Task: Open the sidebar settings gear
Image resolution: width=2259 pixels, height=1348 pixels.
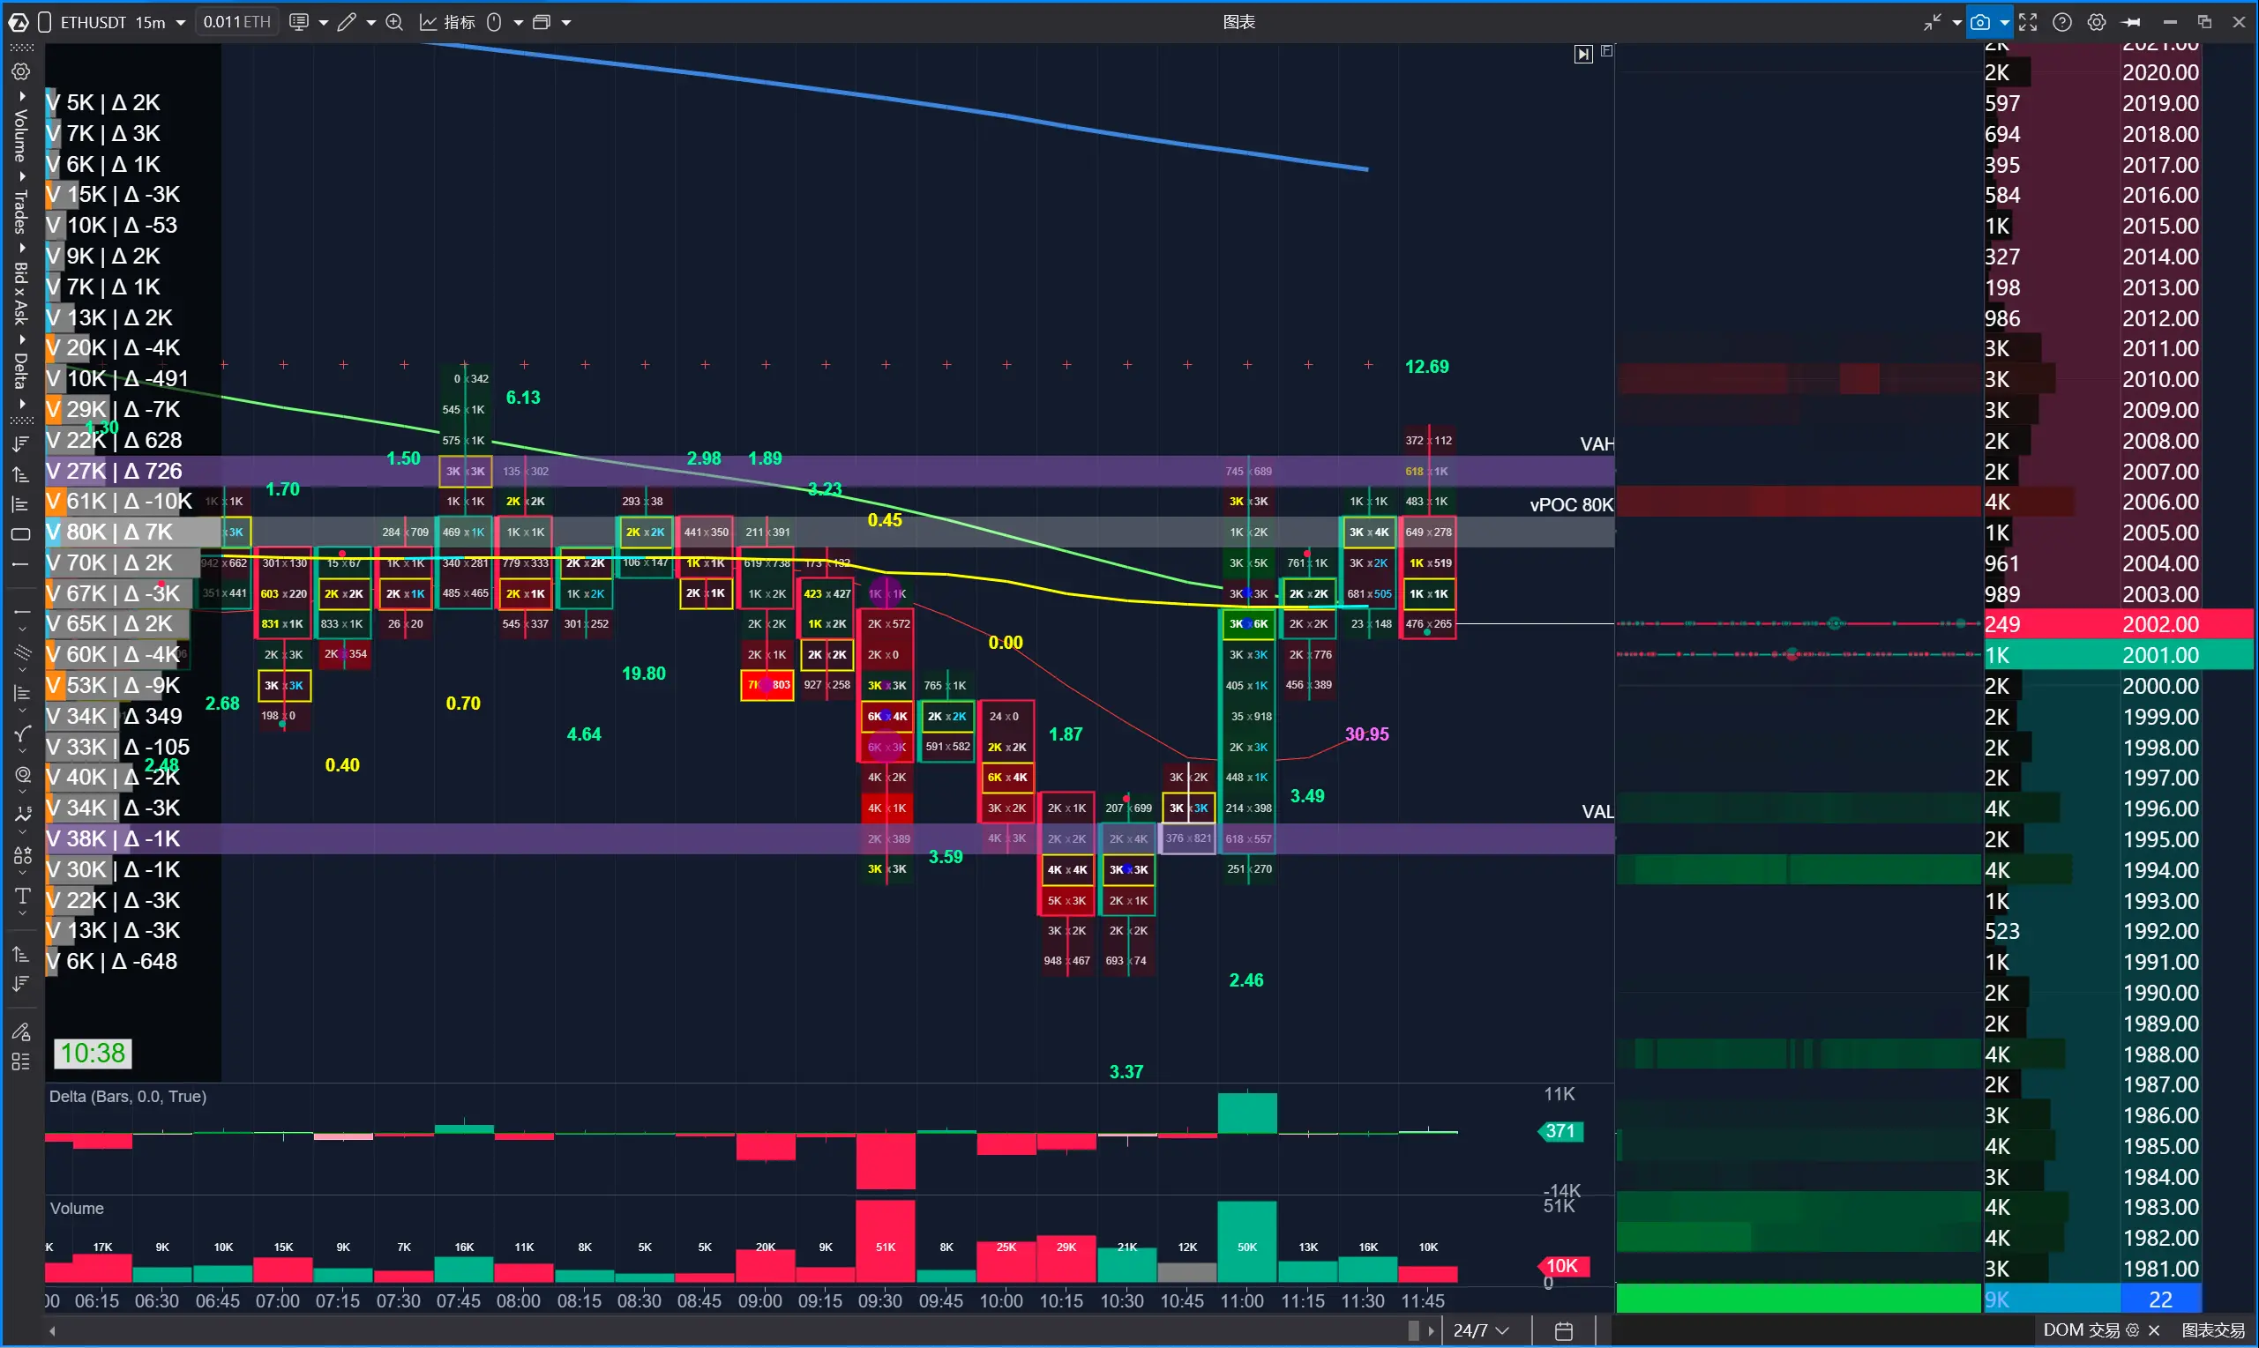Action: [21, 71]
